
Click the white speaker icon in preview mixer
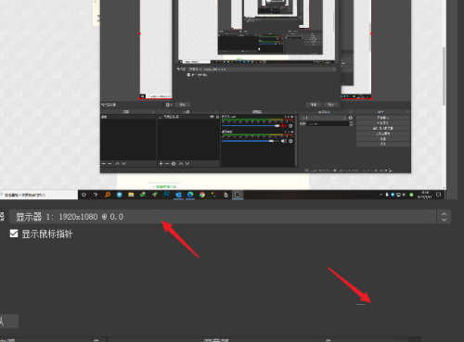tap(284, 141)
